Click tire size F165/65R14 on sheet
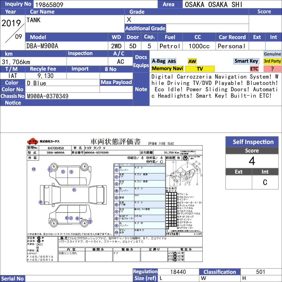 tap(40, 257)
